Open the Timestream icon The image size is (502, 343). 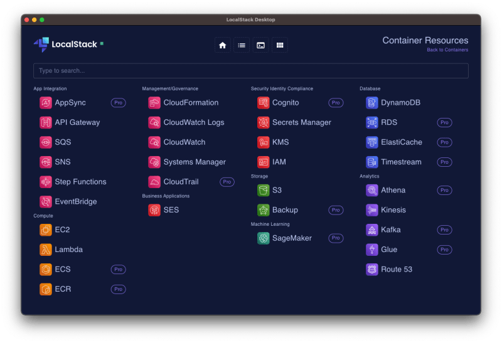[372, 162]
